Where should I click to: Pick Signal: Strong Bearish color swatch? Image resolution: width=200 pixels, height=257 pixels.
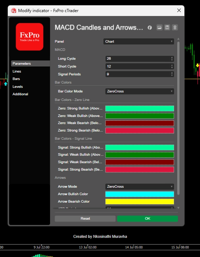(x=140, y=170)
